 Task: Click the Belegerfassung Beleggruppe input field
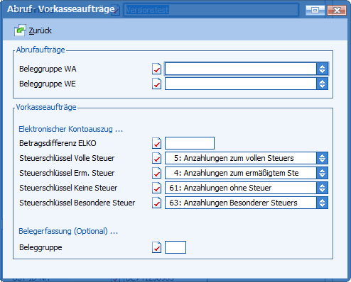click(175, 247)
